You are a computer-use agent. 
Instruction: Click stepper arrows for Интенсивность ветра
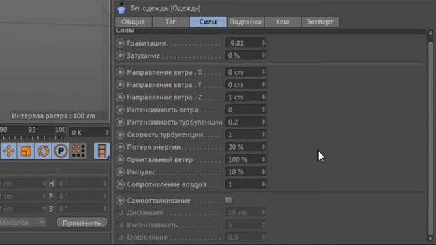coord(264,110)
